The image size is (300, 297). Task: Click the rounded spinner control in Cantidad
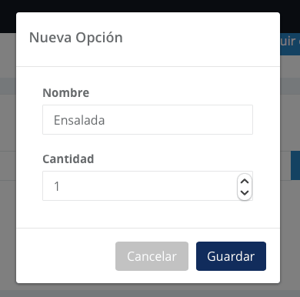coord(245,187)
